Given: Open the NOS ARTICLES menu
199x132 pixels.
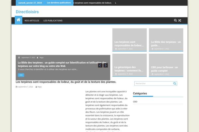Looking at the screenshot, I should point(32,20).
